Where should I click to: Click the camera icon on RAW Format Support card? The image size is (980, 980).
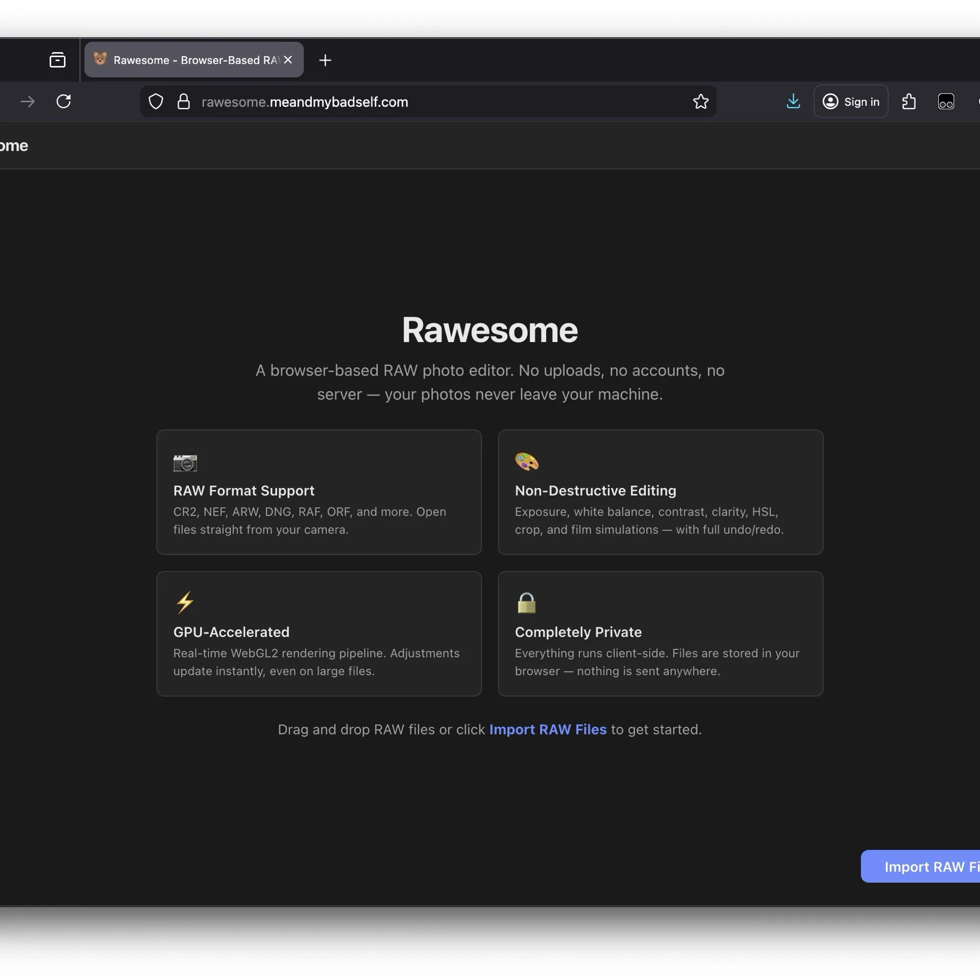pyautogui.click(x=185, y=462)
